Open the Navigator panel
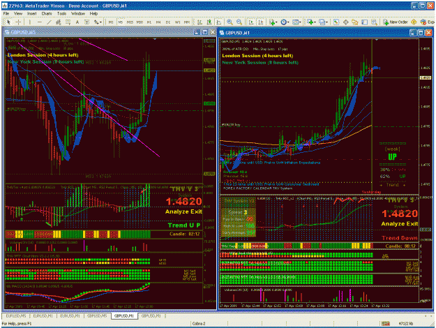 [x=355, y=22]
